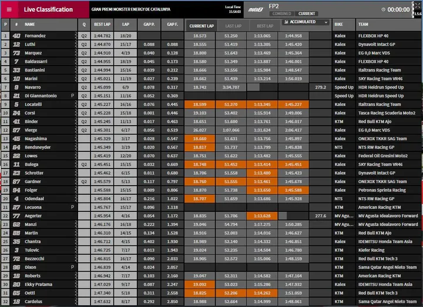Click Bulega's orange 51.452 last lap cell
This screenshot has width=423, height=307.
point(231,164)
